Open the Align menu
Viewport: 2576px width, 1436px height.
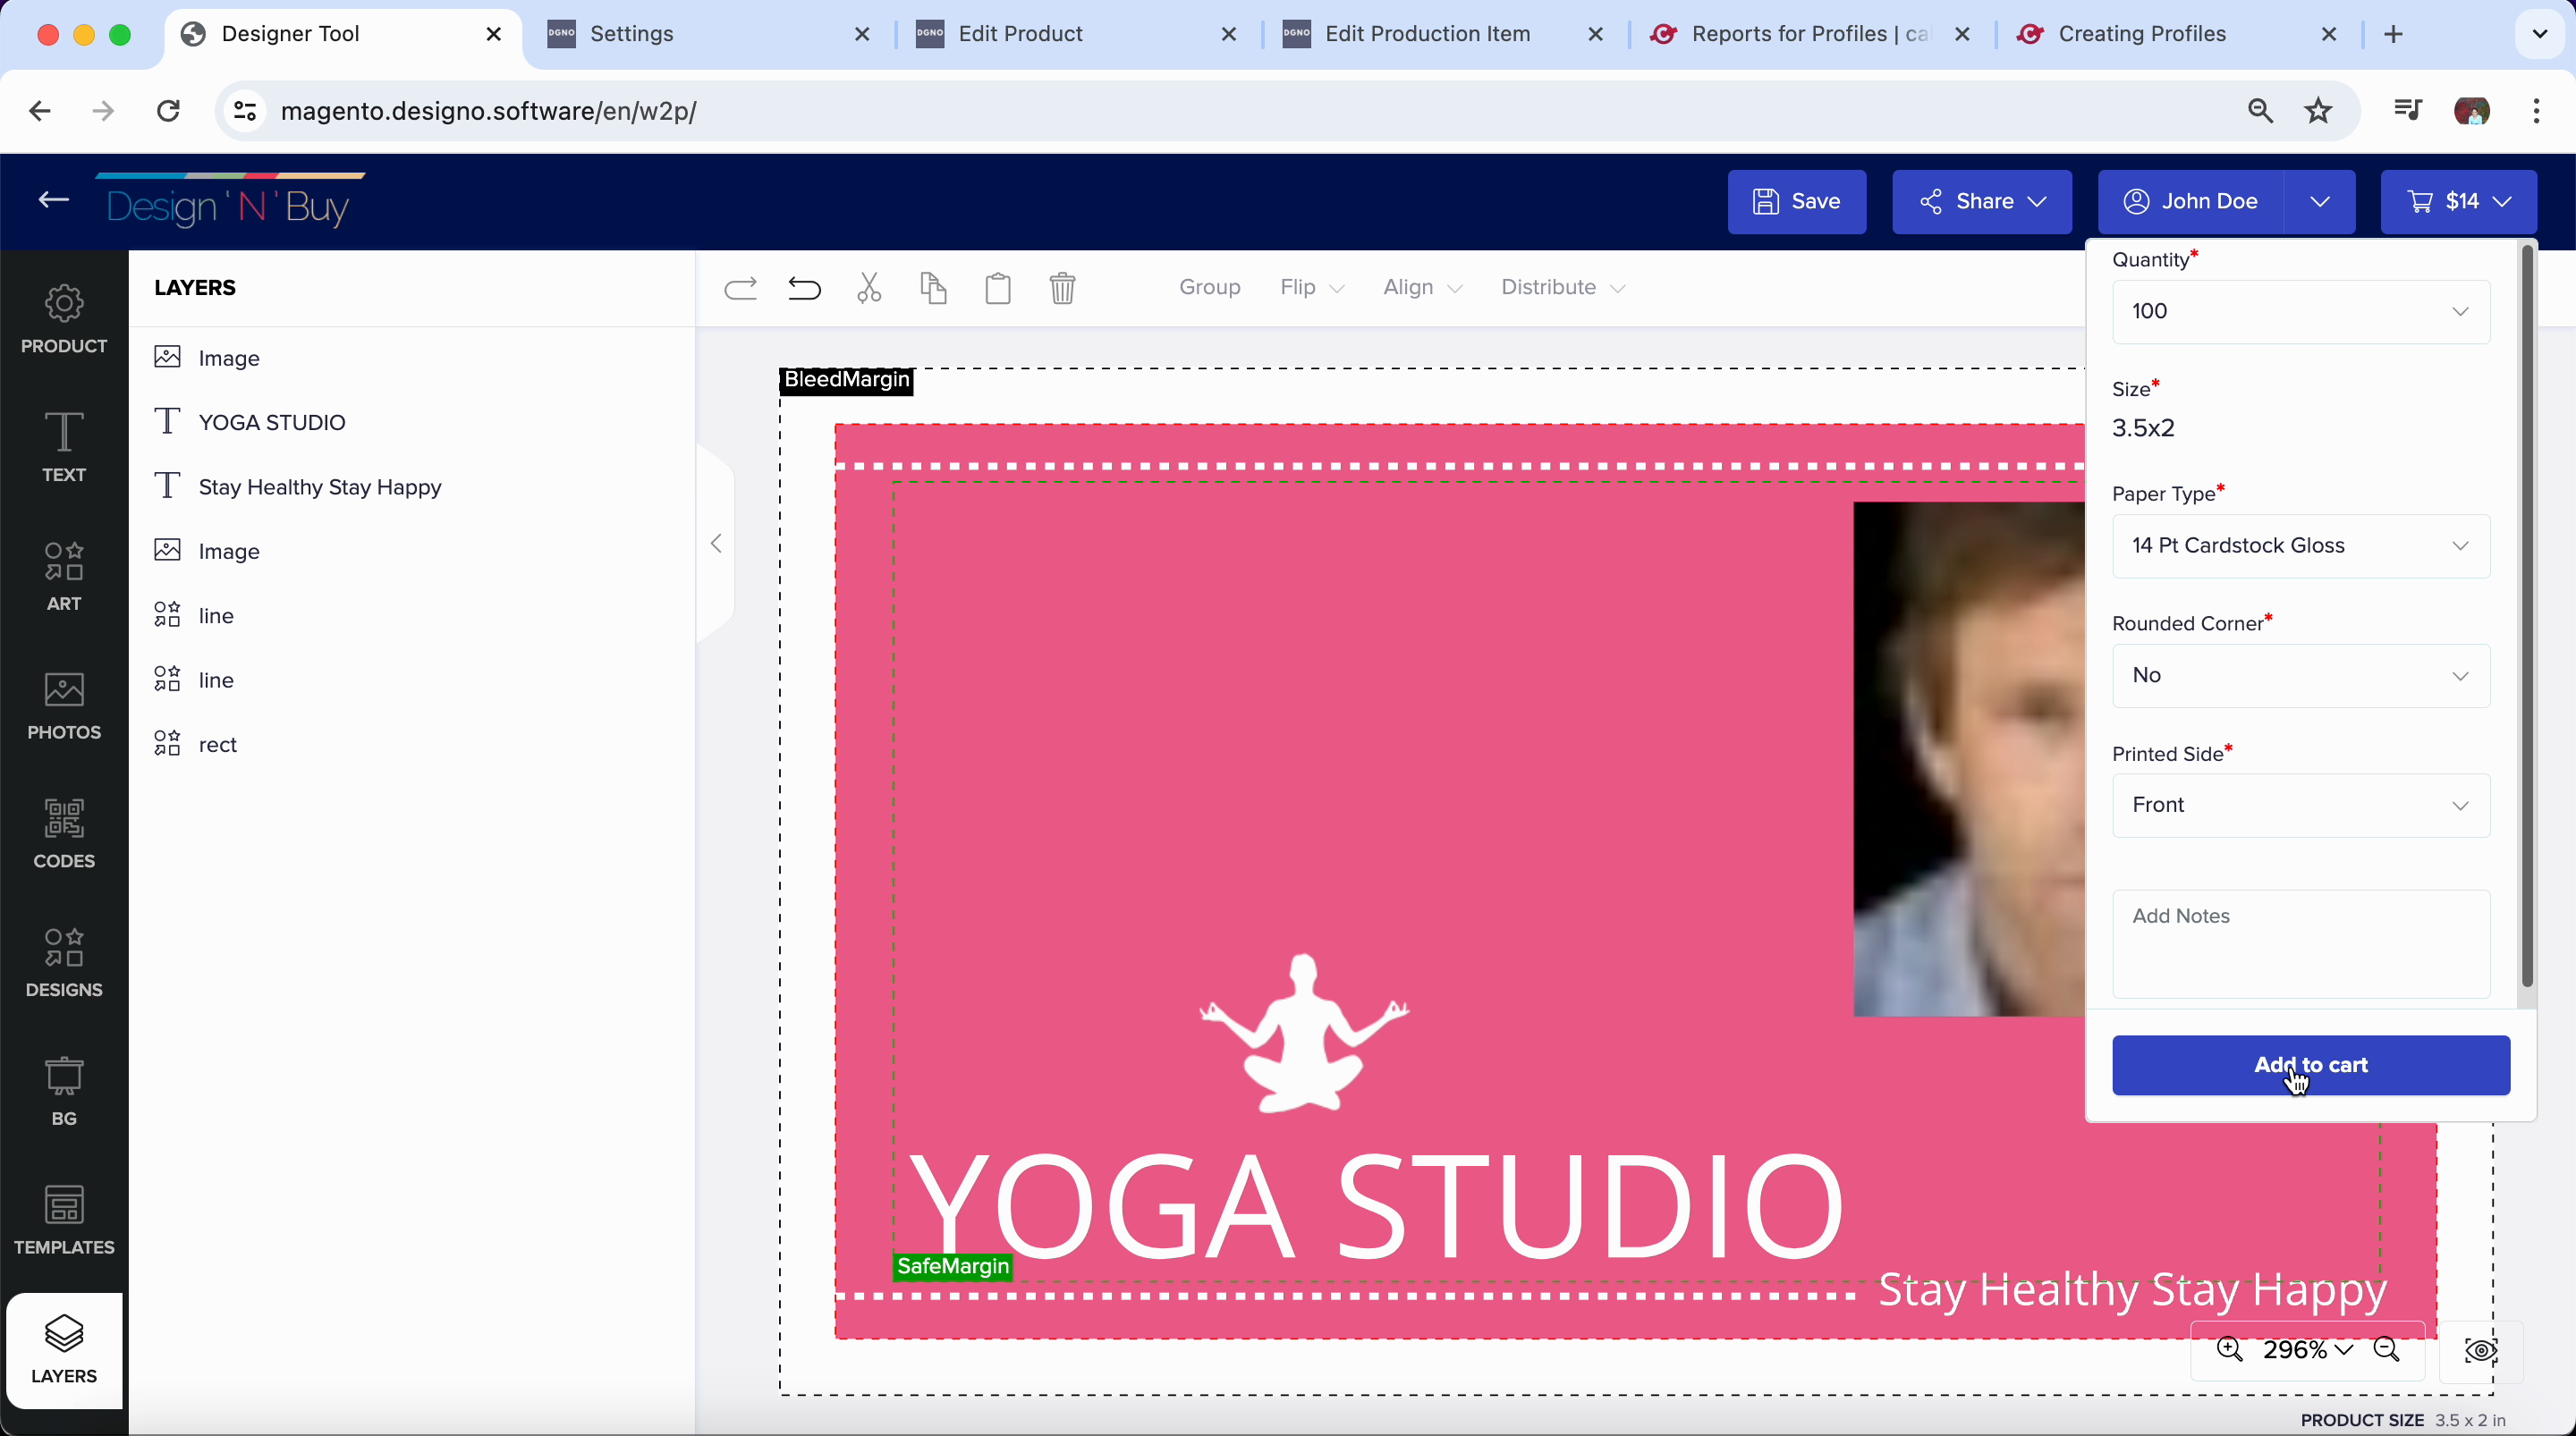(1422, 288)
